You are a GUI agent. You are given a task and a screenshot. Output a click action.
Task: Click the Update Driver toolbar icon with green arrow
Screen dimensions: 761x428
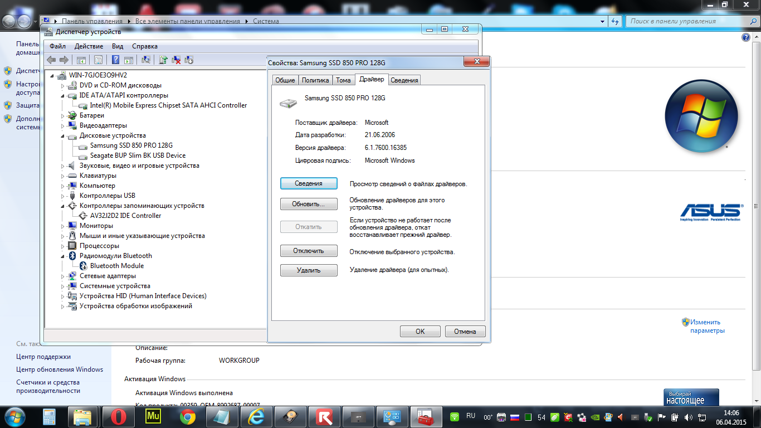(x=164, y=60)
